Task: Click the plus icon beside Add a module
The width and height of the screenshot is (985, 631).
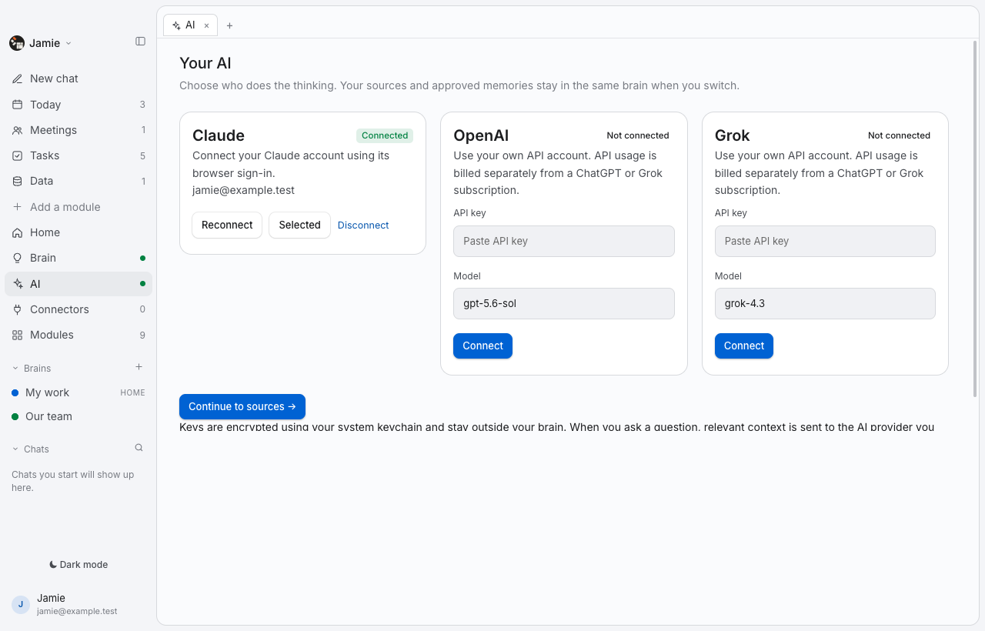Action: pyautogui.click(x=17, y=207)
